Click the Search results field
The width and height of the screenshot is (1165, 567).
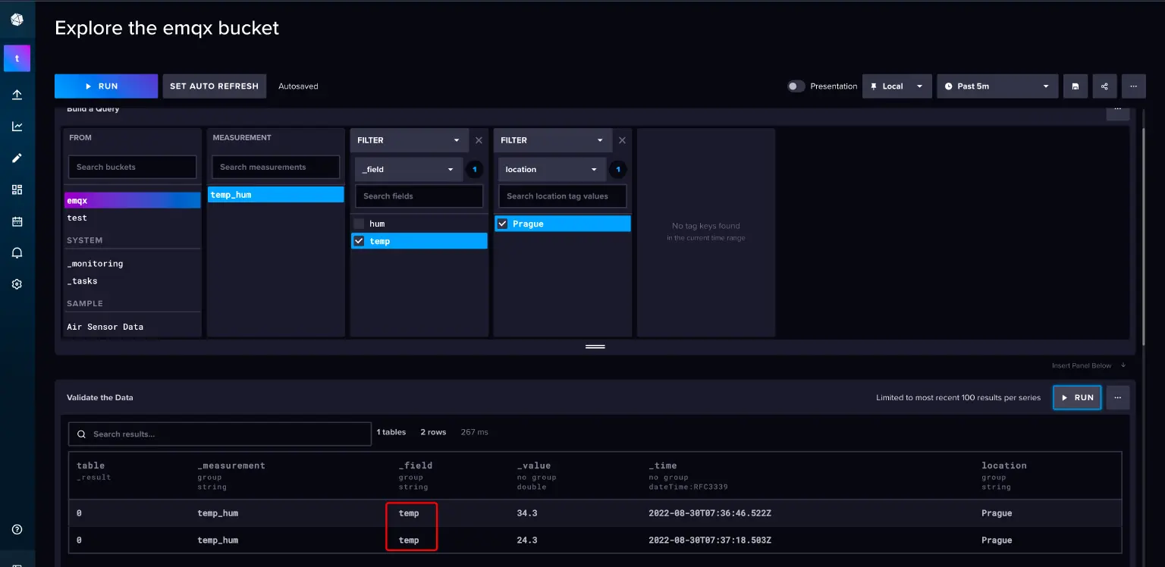[219, 434]
